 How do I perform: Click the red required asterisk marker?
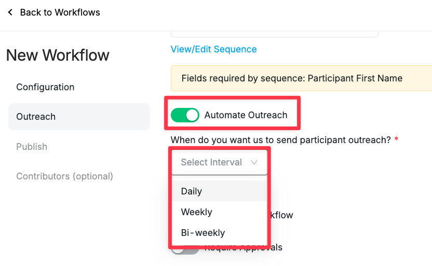396,138
